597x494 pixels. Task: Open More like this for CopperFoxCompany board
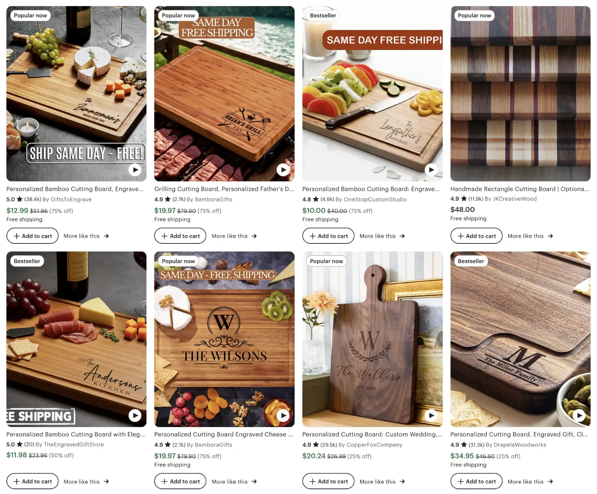[x=382, y=481]
